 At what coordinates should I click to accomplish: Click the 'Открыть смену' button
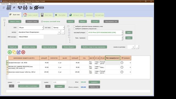[32, 21]
